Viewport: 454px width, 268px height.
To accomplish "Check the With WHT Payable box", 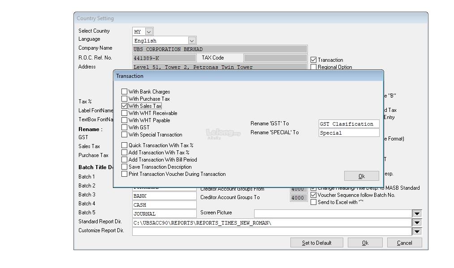I will [124, 120].
